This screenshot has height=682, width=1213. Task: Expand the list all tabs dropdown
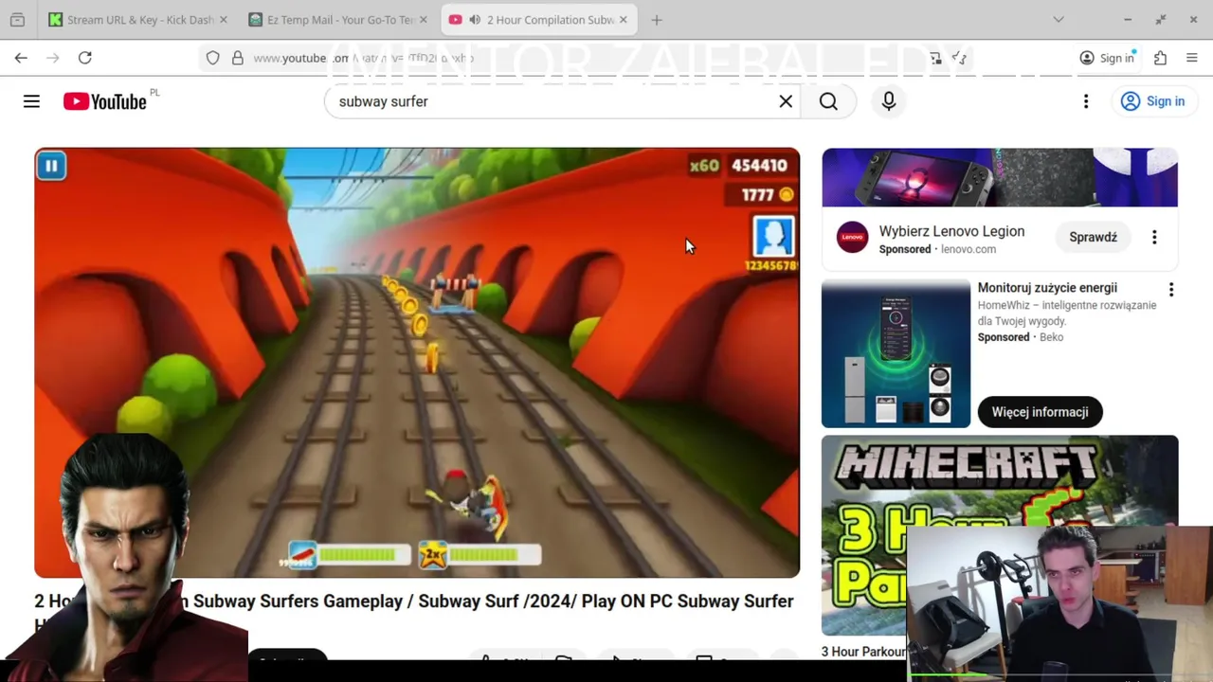click(x=1059, y=20)
